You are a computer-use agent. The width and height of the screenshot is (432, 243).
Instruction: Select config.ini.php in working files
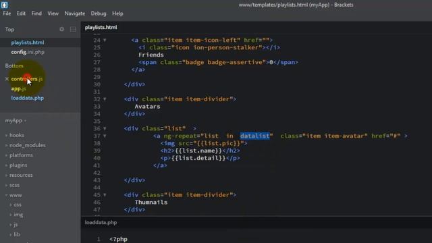(x=28, y=52)
